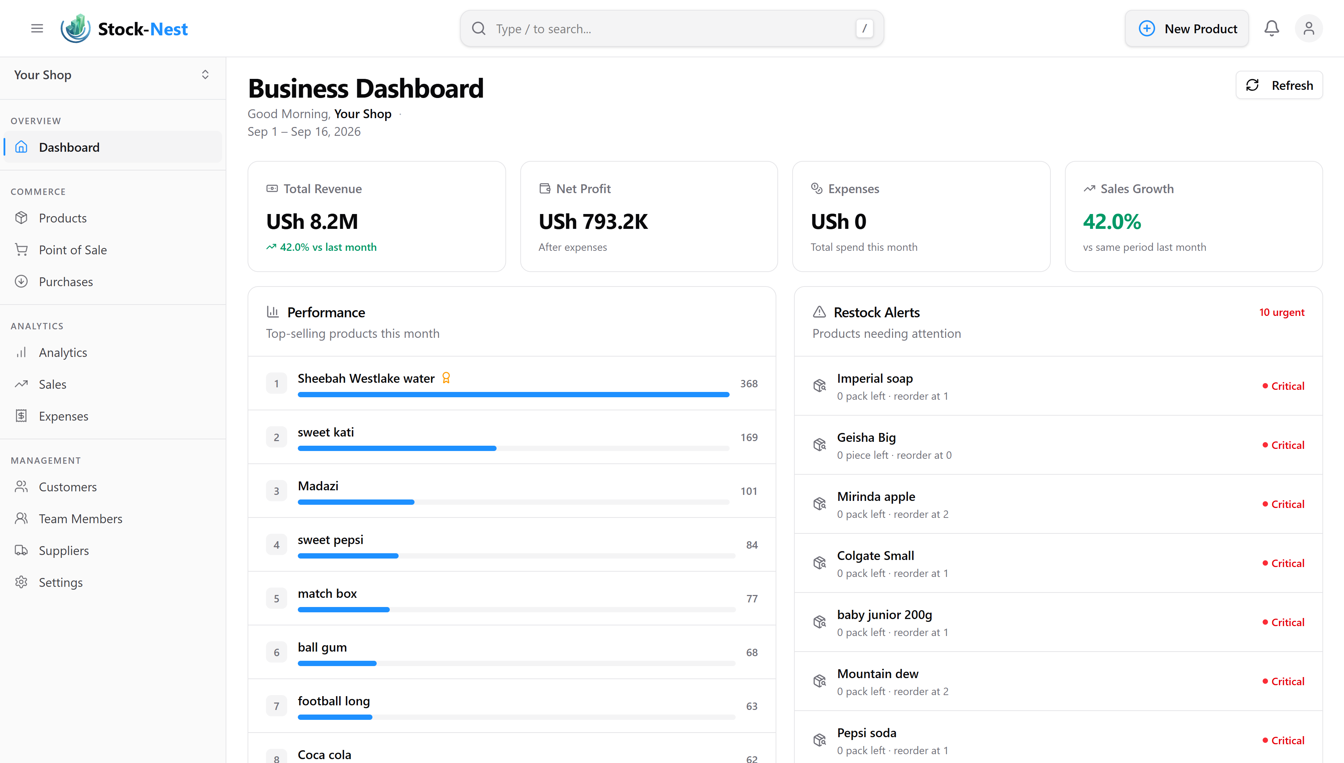Open Settings in the sidebar

click(x=113, y=583)
